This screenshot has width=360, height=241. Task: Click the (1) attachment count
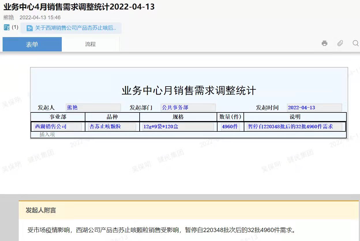(15, 27)
